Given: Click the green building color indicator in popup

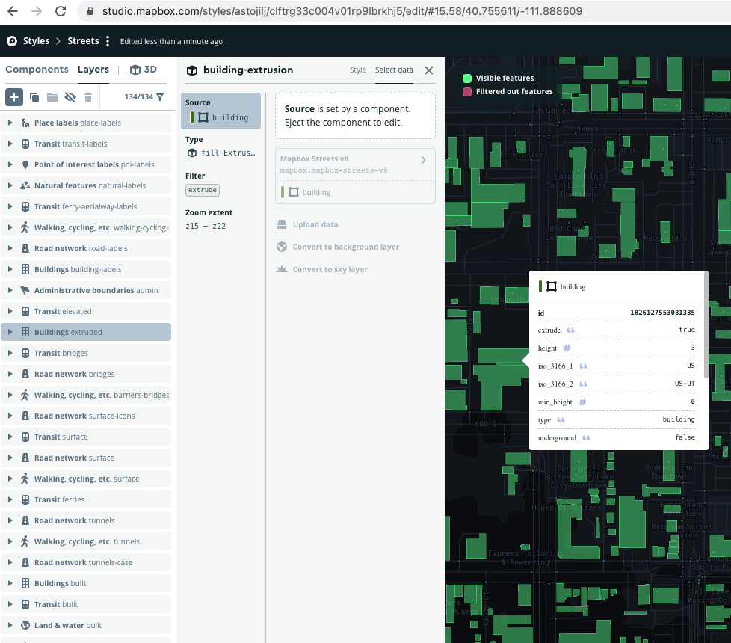Looking at the screenshot, I should pos(540,286).
